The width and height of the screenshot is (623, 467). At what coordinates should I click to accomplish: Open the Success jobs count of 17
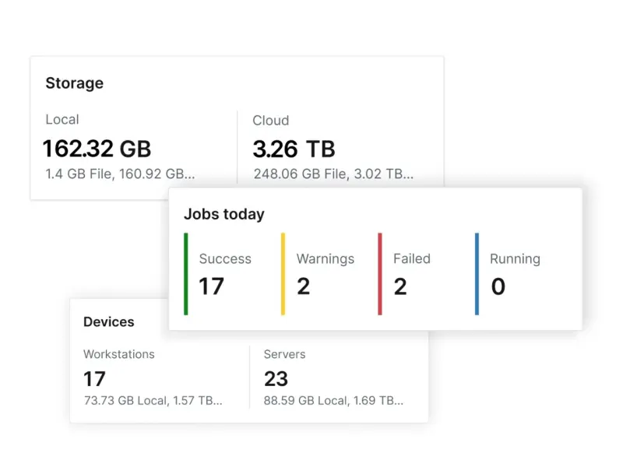pyautogui.click(x=211, y=286)
